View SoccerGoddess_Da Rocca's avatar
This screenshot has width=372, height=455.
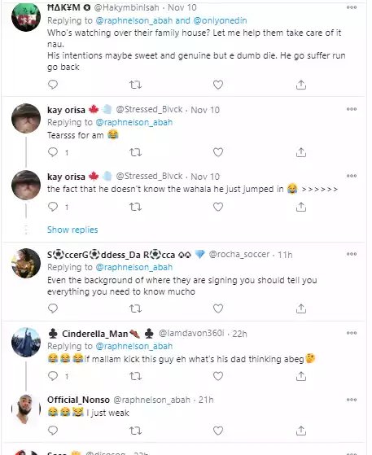coord(26,263)
